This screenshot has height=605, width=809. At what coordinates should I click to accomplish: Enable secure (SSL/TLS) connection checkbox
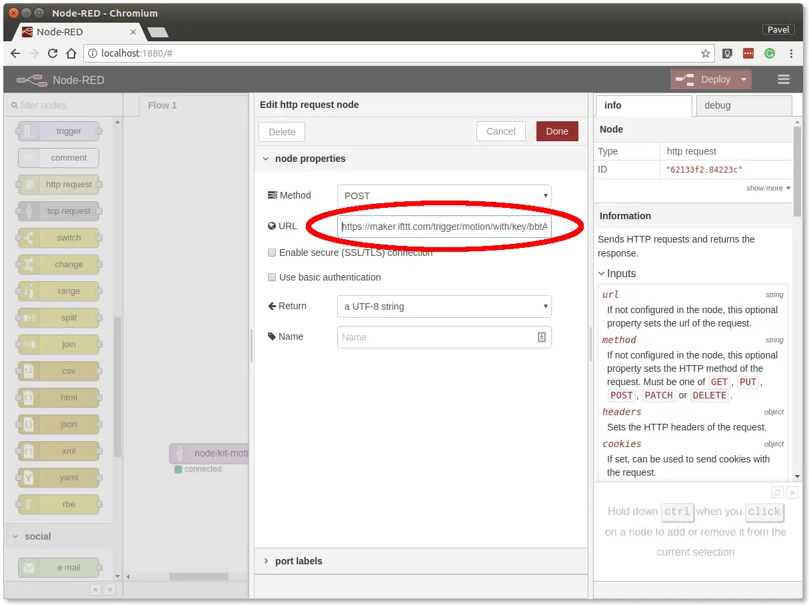272,253
